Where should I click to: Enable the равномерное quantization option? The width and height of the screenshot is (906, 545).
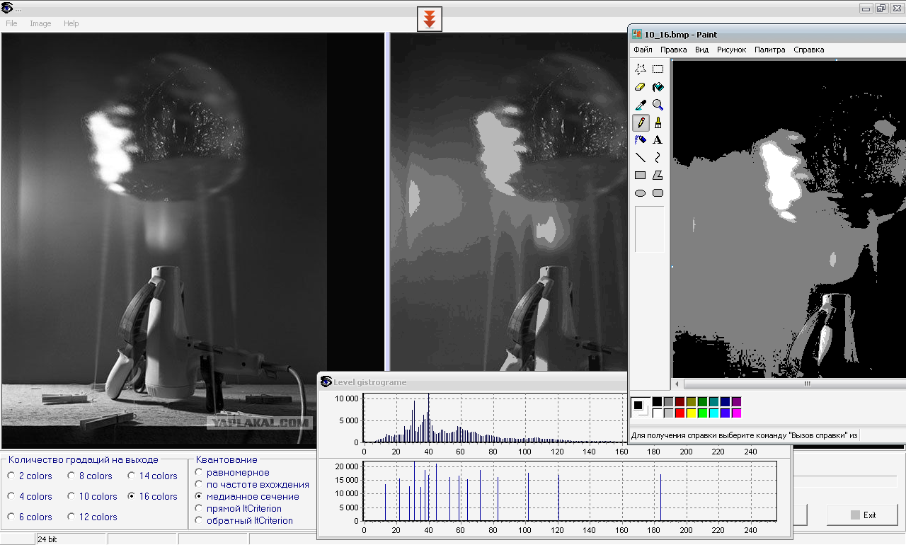pyautogui.click(x=200, y=472)
